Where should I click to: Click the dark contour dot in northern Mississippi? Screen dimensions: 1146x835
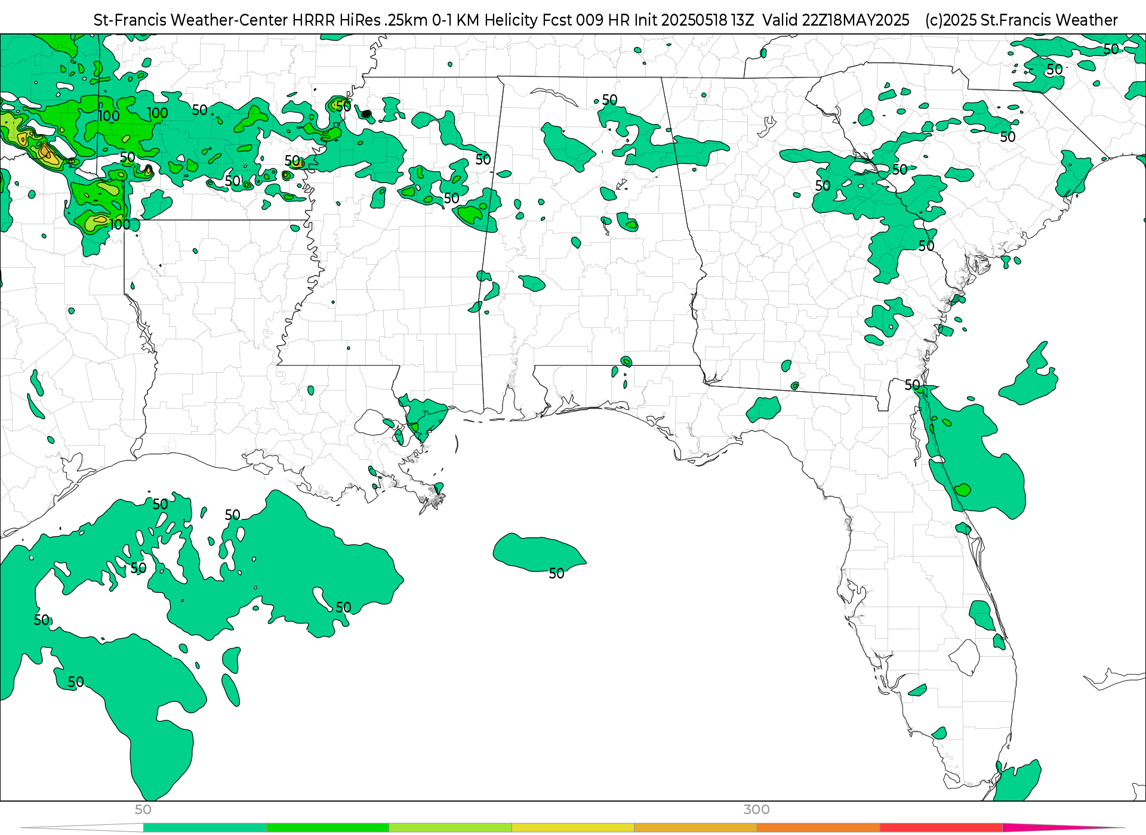click(x=366, y=114)
